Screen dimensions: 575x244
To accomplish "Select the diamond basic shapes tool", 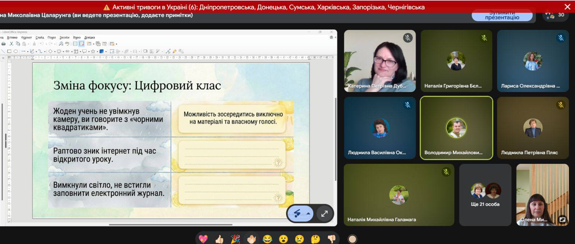I will [50, 51].
